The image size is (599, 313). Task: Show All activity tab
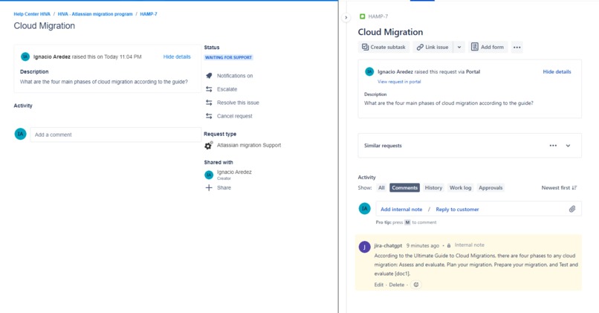381,187
